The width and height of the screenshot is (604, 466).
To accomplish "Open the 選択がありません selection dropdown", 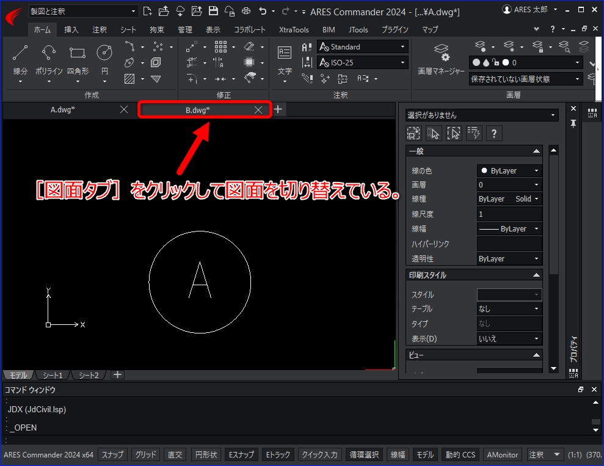I will [x=482, y=115].
